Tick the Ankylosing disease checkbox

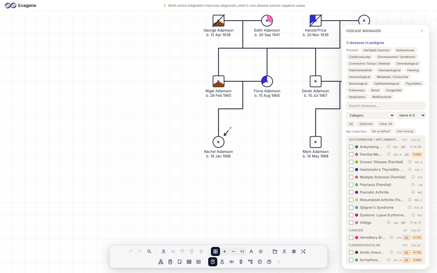tap(351, 147)
